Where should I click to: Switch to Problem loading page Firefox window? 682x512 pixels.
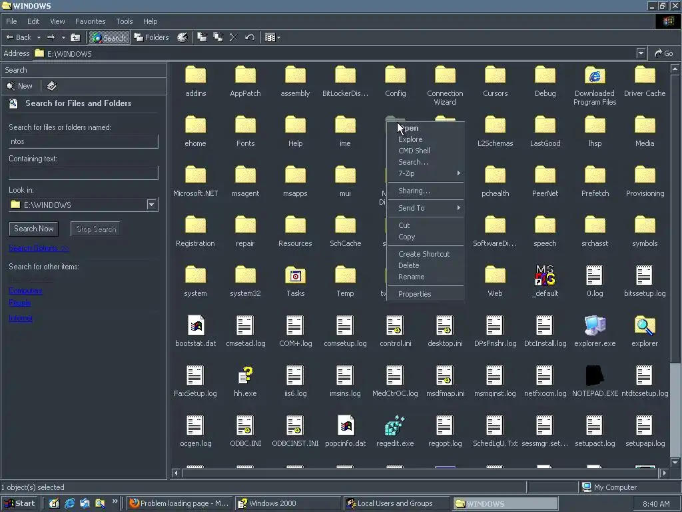pyautogui.click(x=180, y=503)
